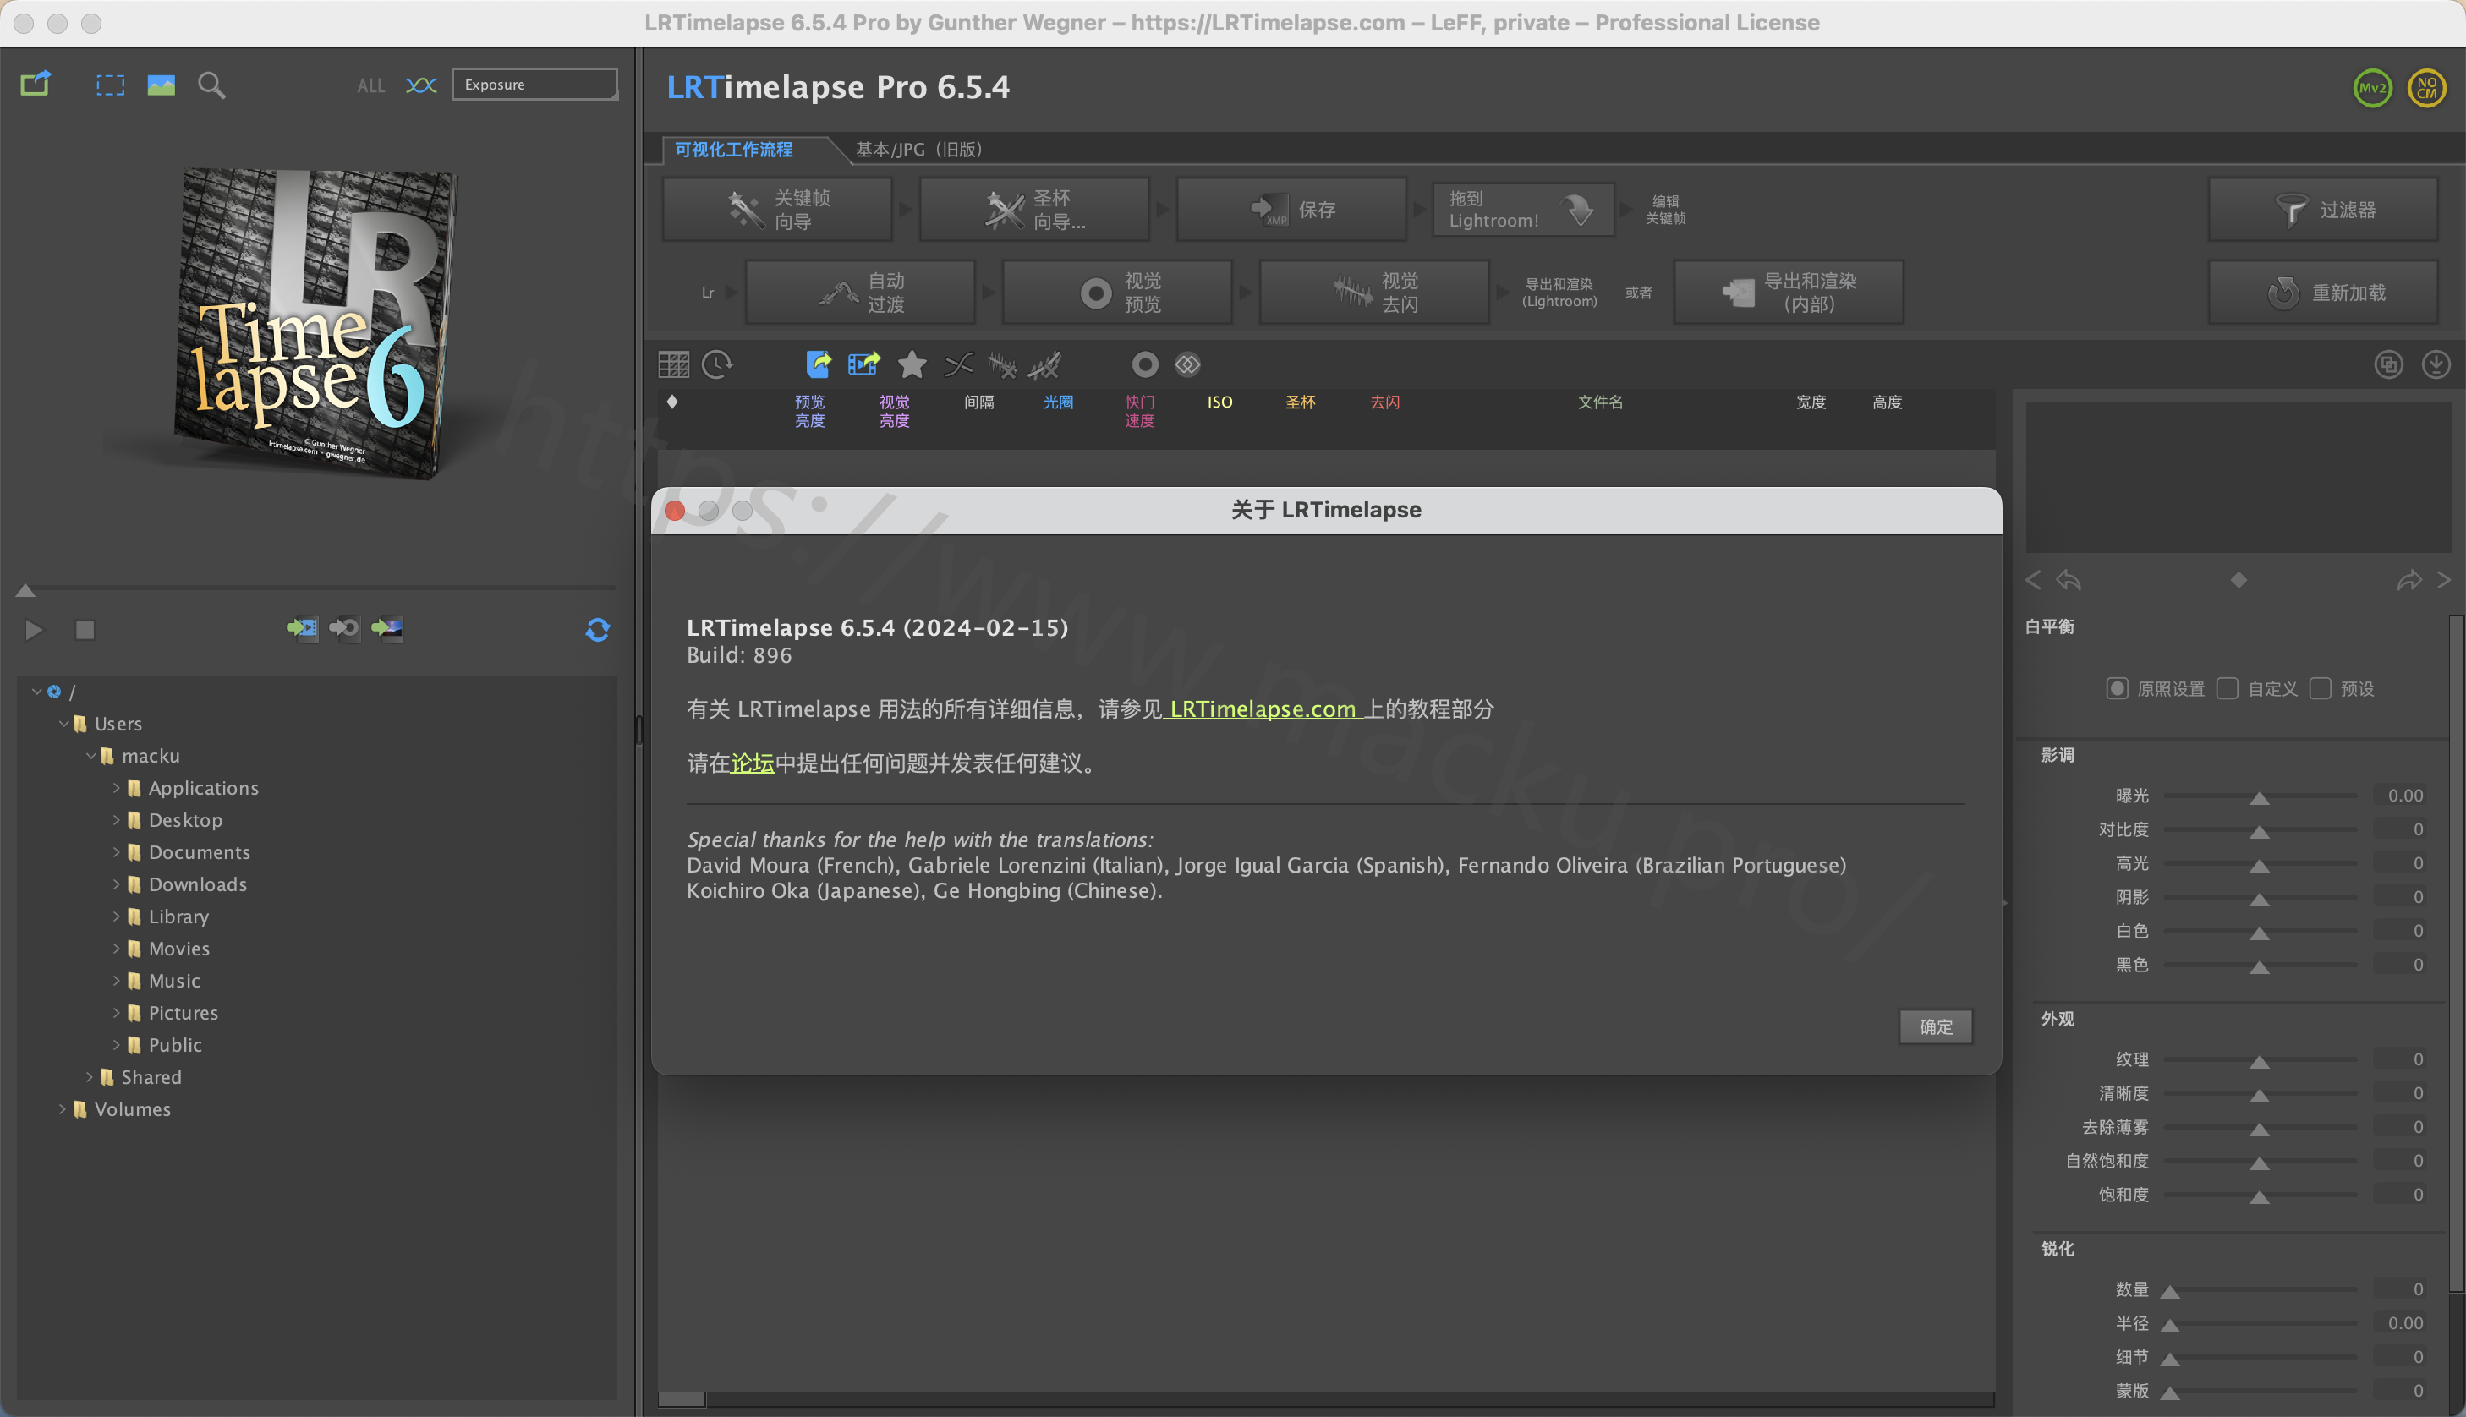The image size is (2466, 1417).
Task: Click the 关键帧向导 workflow button
Action: coord(776,209)
